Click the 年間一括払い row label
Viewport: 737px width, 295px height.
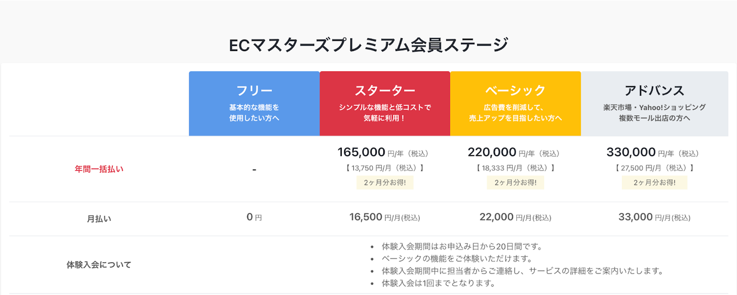99,169
